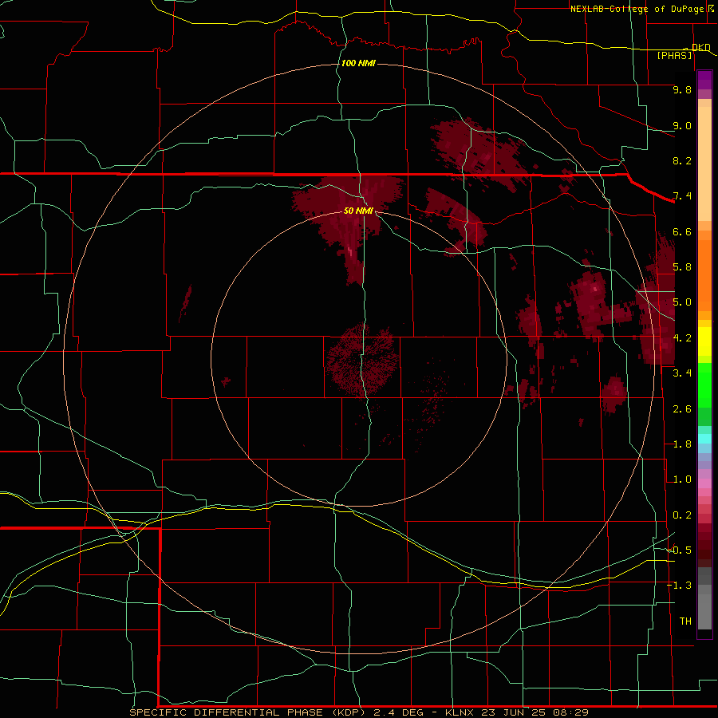Image resolution: width=718 pixels, height=718 pixels.
Task: Click the 6.6 color scale label
Action: click(x=682, y=231)
